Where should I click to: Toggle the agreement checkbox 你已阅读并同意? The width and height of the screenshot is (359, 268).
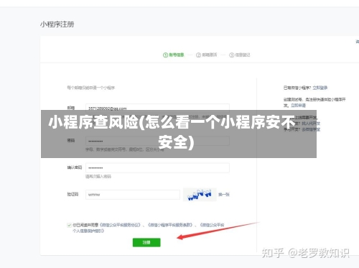click(x=69, y=225)
